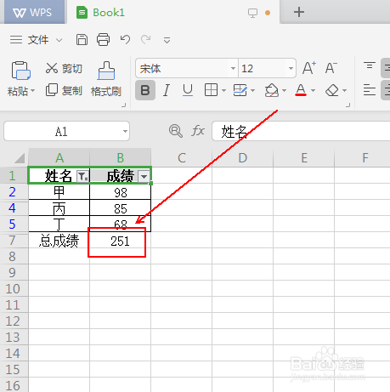Click the hamburger menu icon beside 文件
Screen dimensions: 390x392
tap(16, 40)
